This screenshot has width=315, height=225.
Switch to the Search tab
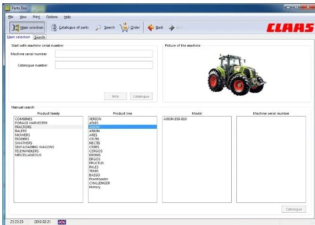click(x=40, y=37)
